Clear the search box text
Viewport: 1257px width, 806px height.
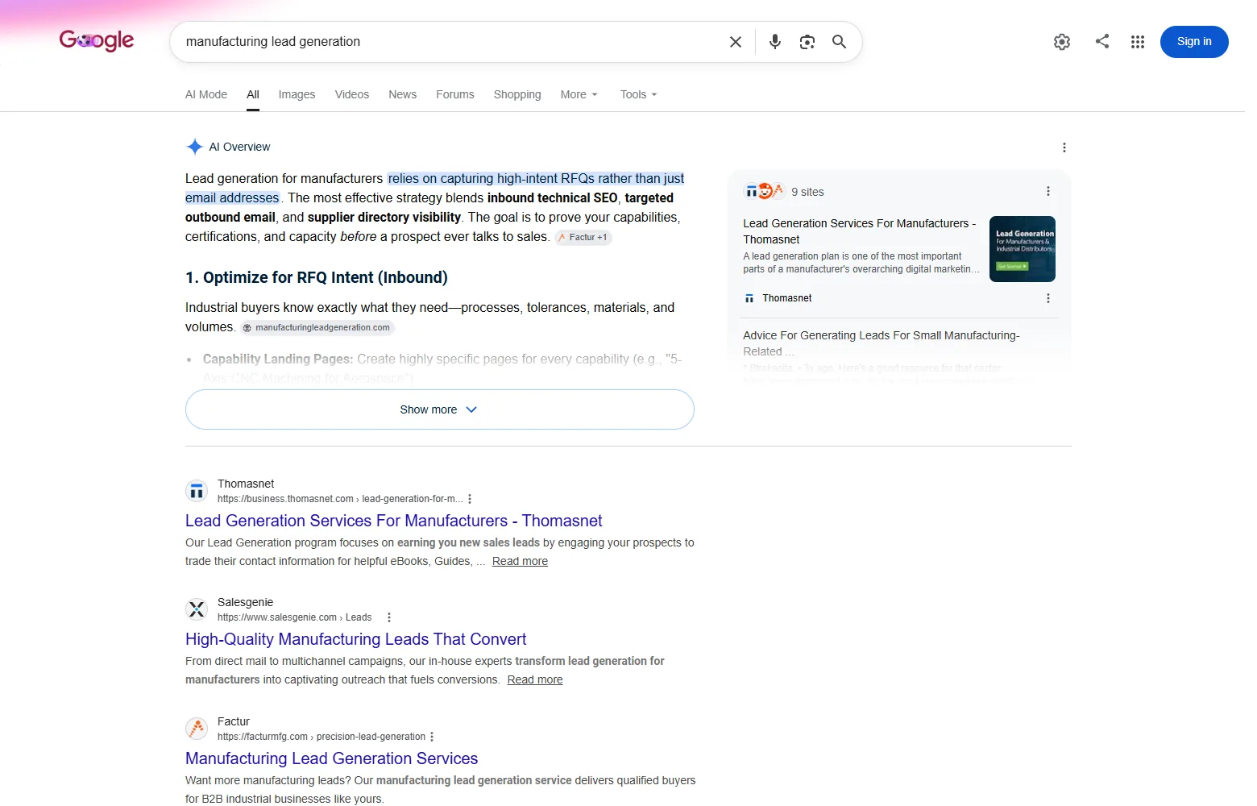click(736, 42)
